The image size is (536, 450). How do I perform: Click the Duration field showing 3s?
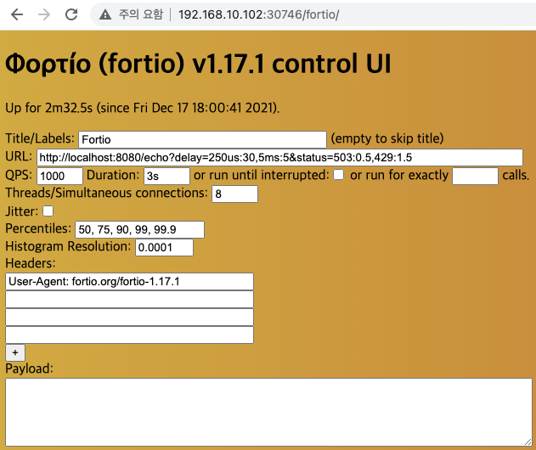[x=166, y=176]
